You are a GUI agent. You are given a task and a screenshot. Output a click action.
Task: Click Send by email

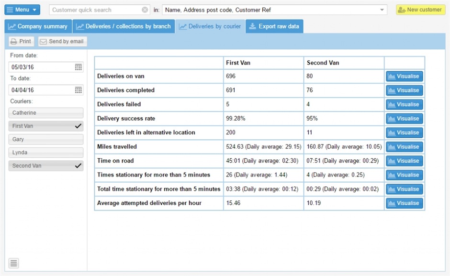click(x=62, y=42)
